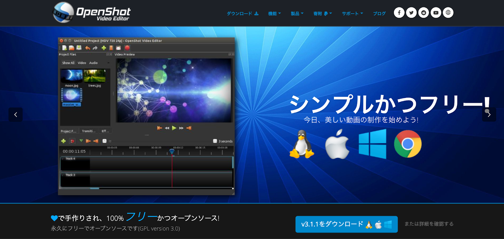Click Open Project folder icon in OpenShot toolbar
The width and height of the screenshot is (504, 239).
pos(72,48)
